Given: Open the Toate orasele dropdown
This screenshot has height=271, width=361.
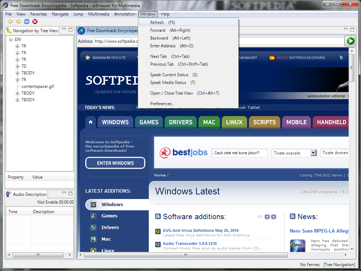Looking at the screenshot, I should (x=313, y=153).
